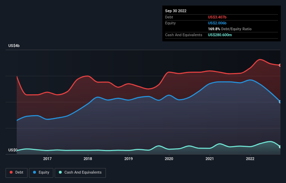Toggle the Equity series legend button
Screen dimensions: 286x183
pos(41,173)
